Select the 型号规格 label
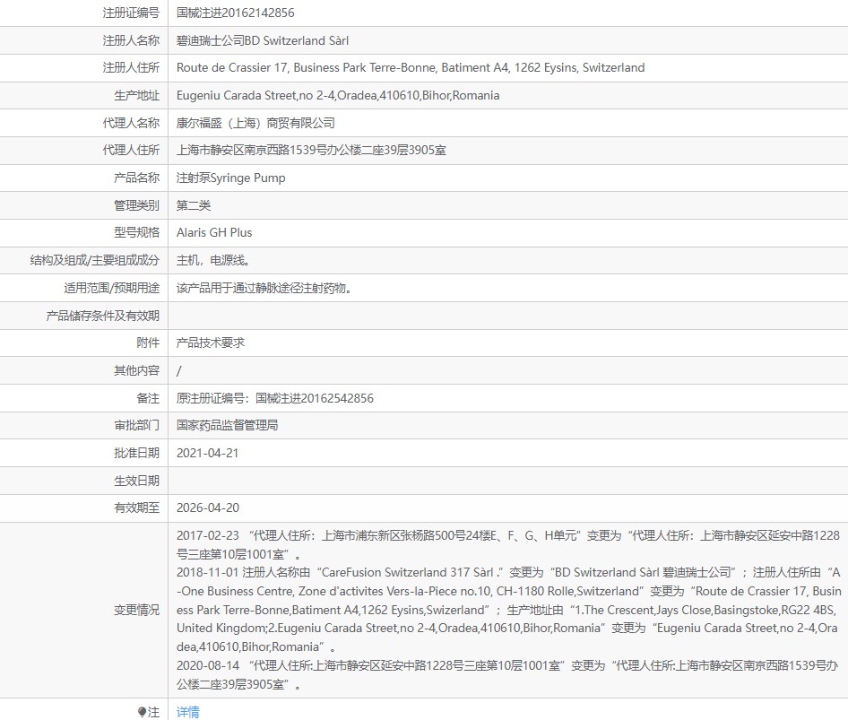The width and height of the screenshot is (848, 720). click(x=137, y=232)
